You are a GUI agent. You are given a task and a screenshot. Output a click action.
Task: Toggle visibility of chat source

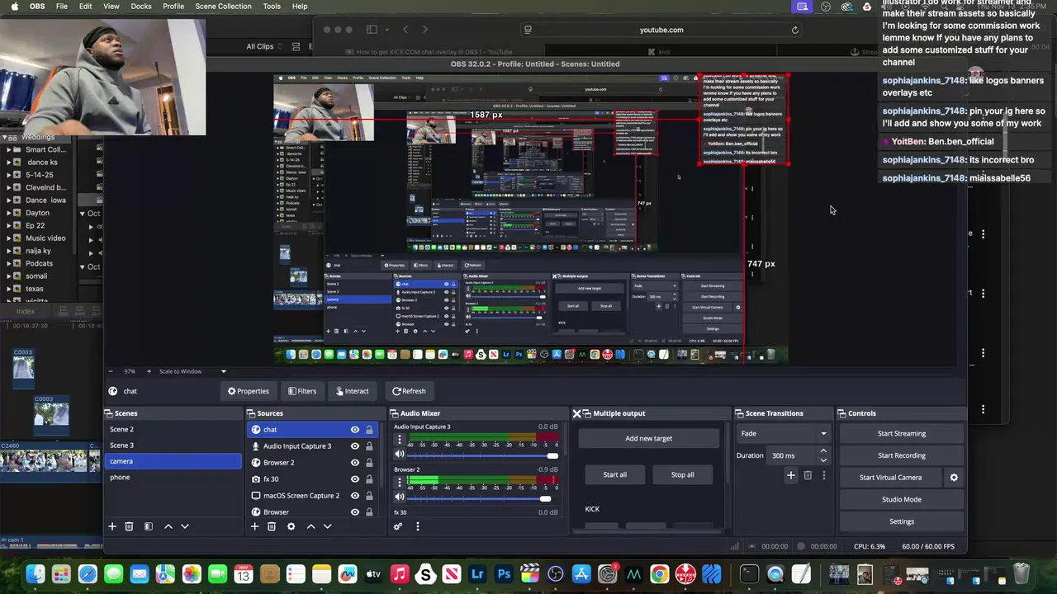coord(355,430)
